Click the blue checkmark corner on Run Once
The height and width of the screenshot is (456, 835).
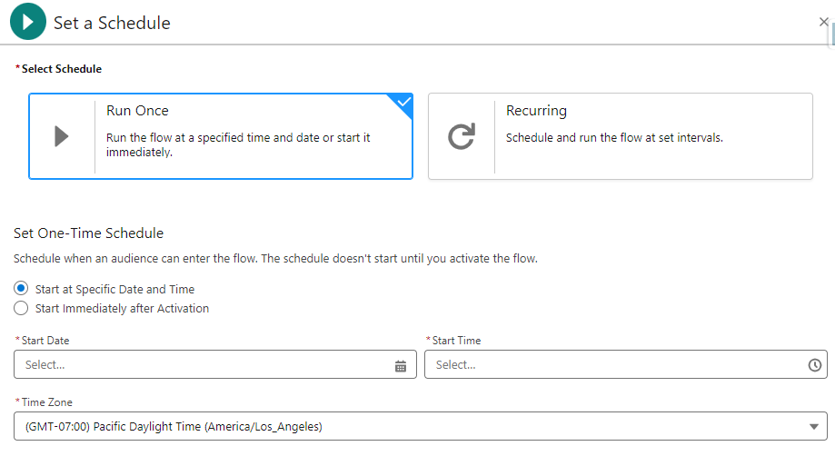coord(403,103)
